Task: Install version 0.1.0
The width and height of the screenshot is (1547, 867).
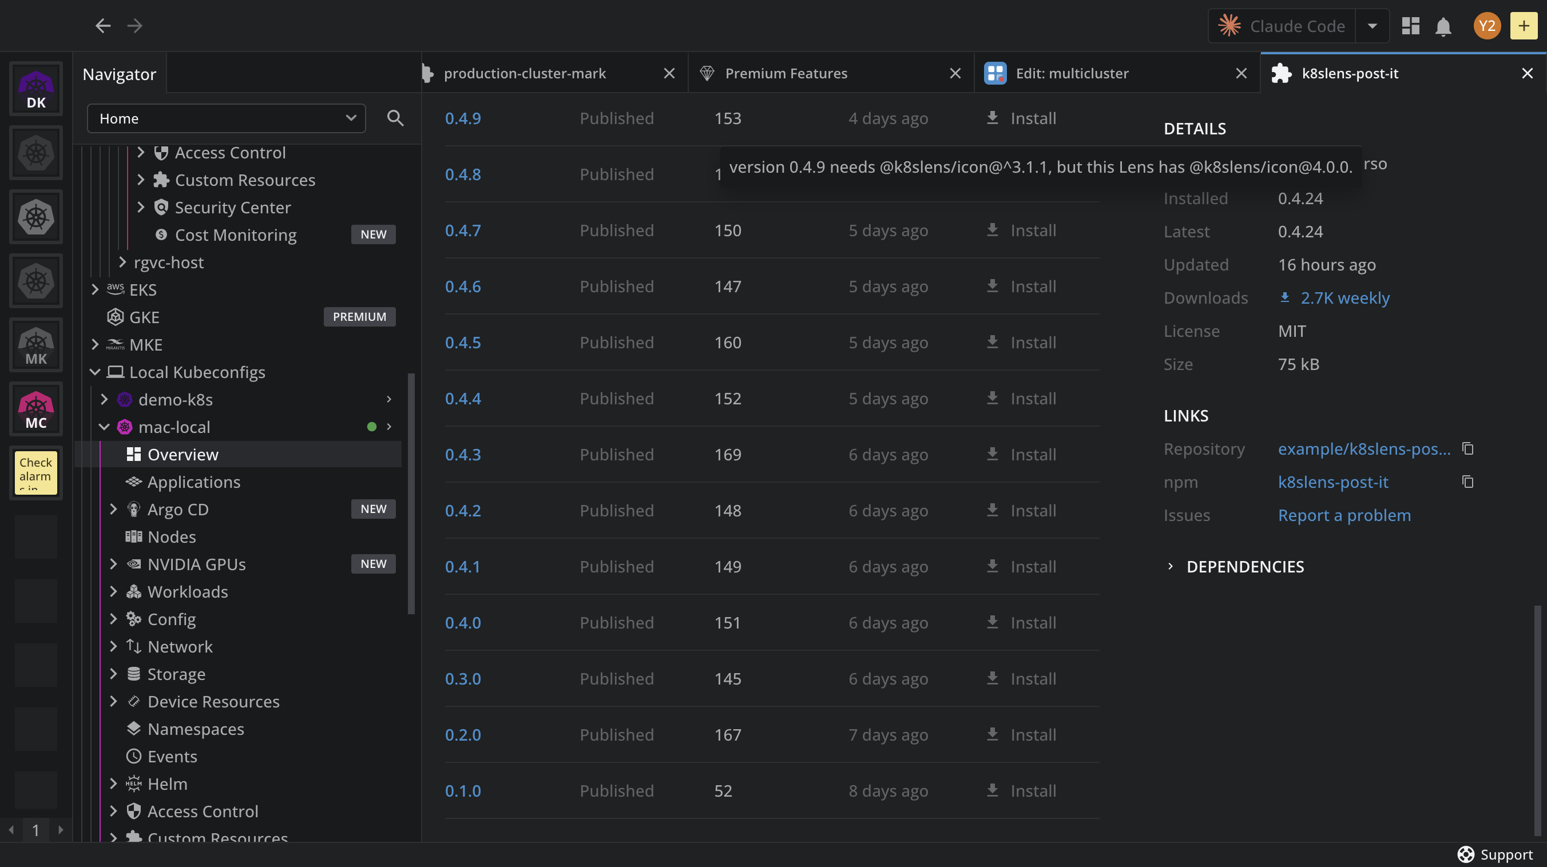Action: pos(1021,791)
